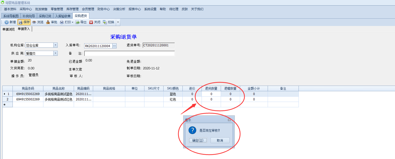This screenshot has height=159, width=395.
Task: Click the 入库单号 input field
Action: tap(98, 46)
